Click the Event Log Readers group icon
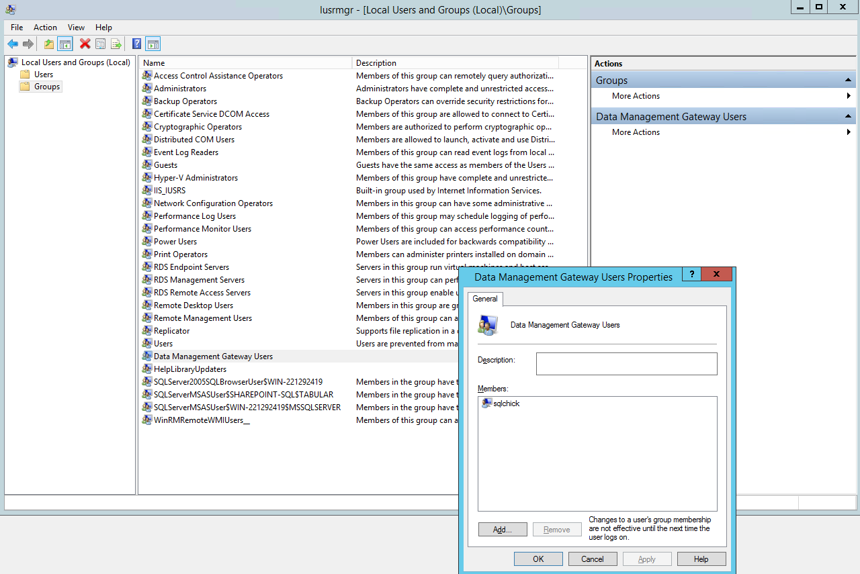 tap(148, 152)
